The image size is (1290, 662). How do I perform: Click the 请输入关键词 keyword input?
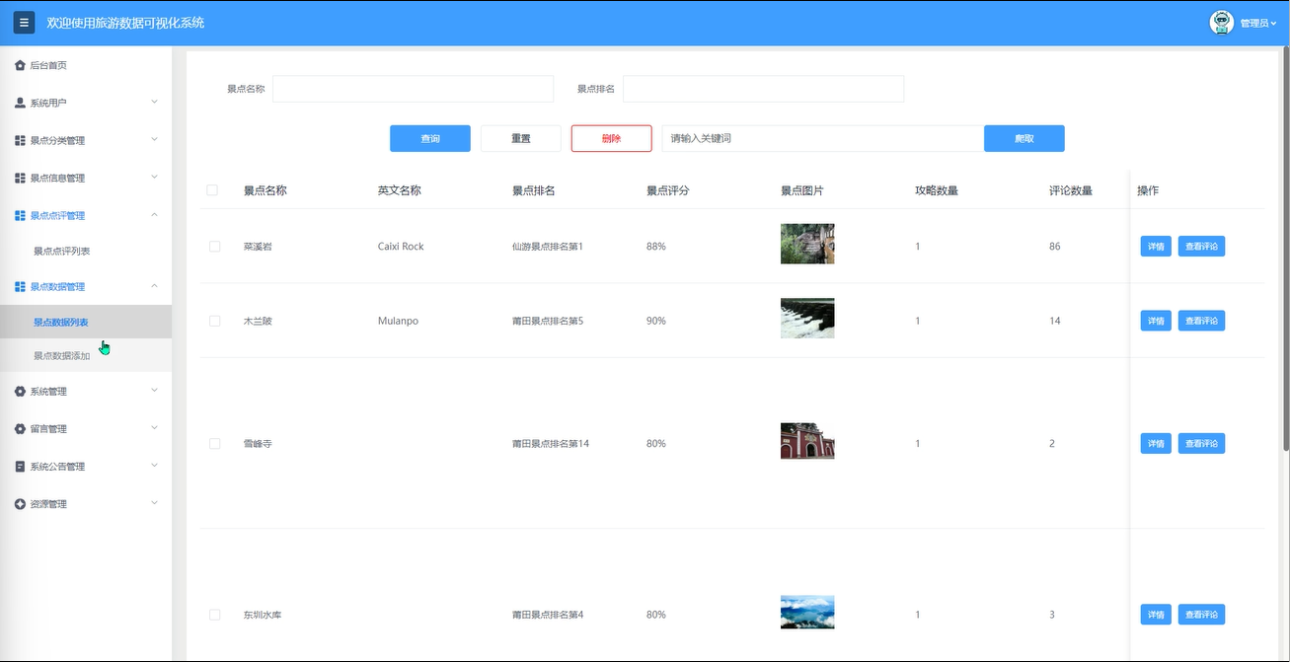823,138
